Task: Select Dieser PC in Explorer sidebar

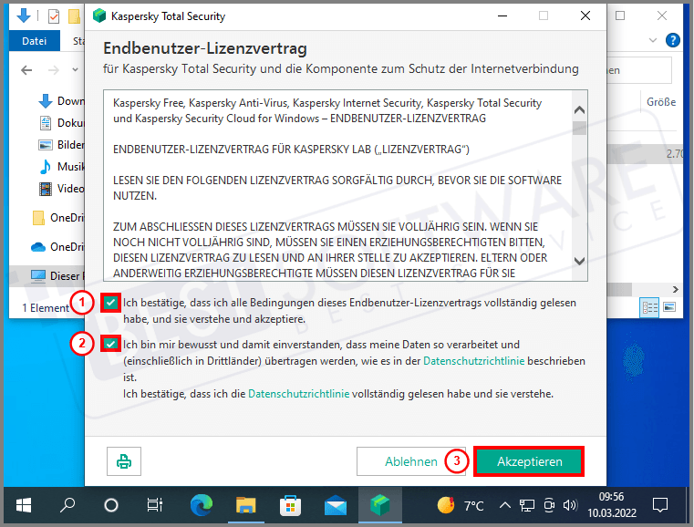Action: click(x=47, y=276)
